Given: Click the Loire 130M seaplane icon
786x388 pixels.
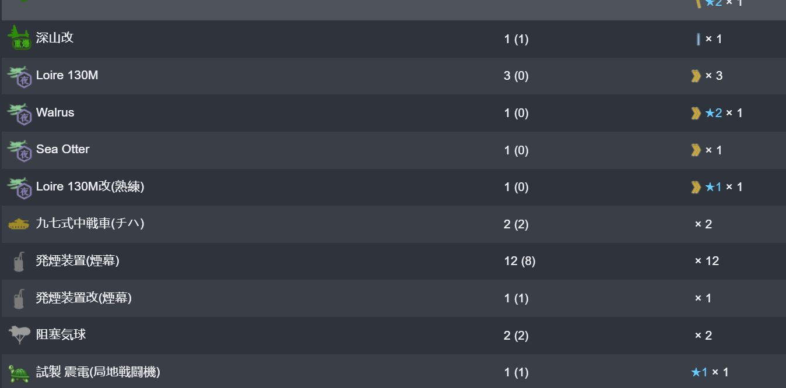Looking at the screenshot, I should (19, 76).
